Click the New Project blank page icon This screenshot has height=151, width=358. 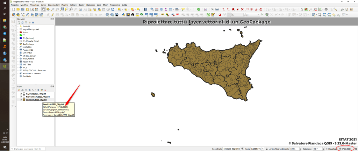[13, 9]
